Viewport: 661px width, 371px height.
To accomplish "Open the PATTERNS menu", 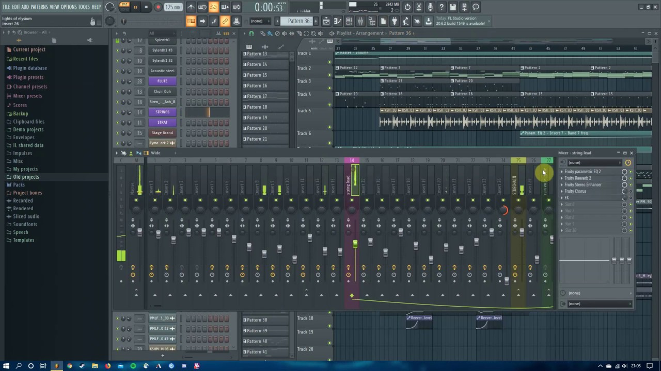I will click(39, 7).
